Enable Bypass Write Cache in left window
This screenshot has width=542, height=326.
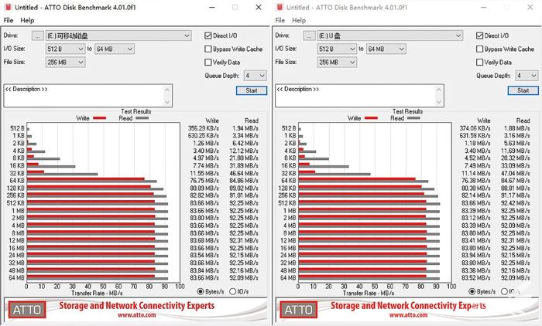pyautogui.click(x=208, y=49)
